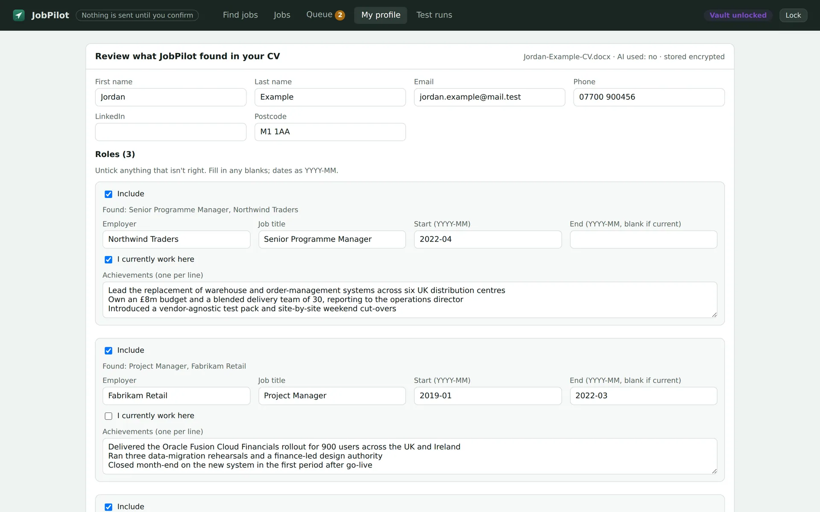
Task: Toggle 'I currently work here' for Northwind Traders
Action: tap(108, 259)
